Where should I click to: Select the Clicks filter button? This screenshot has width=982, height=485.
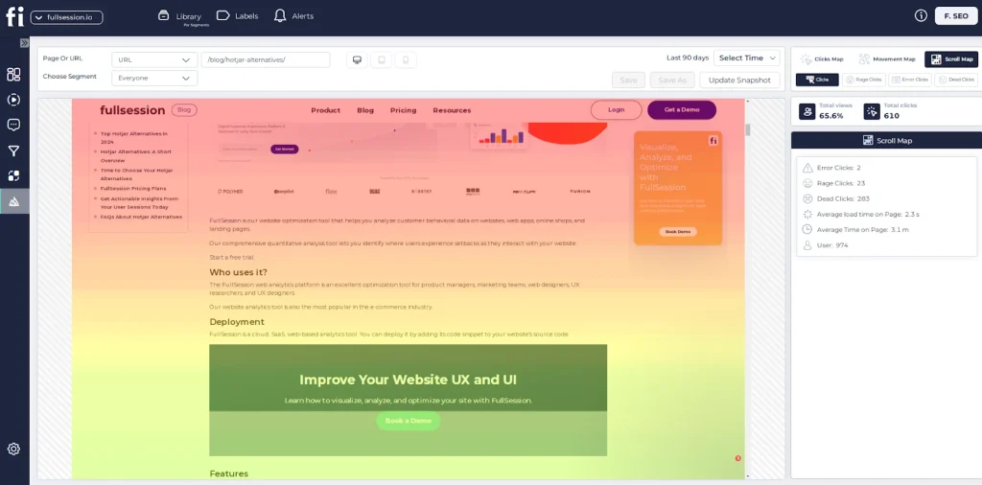point(817,80)
